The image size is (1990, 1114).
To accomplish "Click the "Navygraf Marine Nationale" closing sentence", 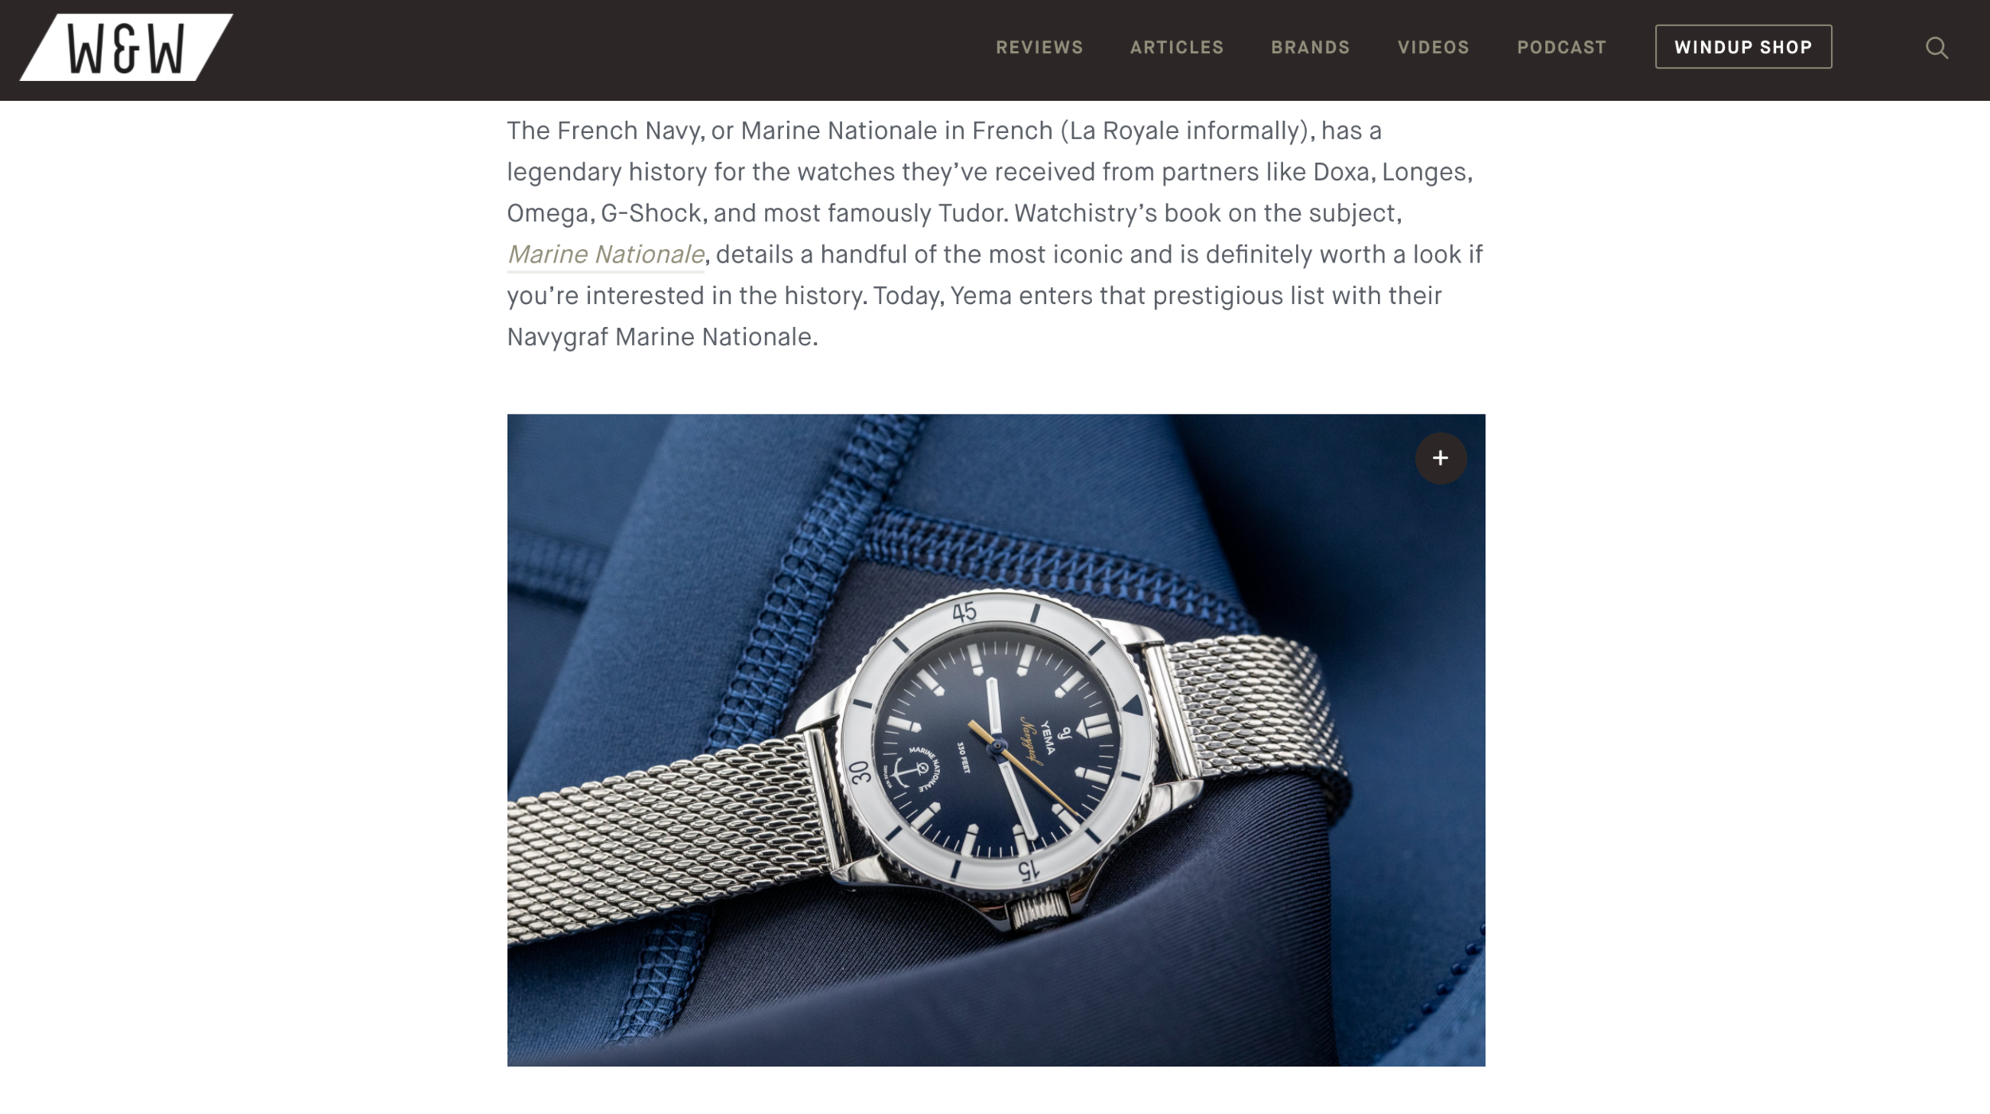I will pos(662,337).
